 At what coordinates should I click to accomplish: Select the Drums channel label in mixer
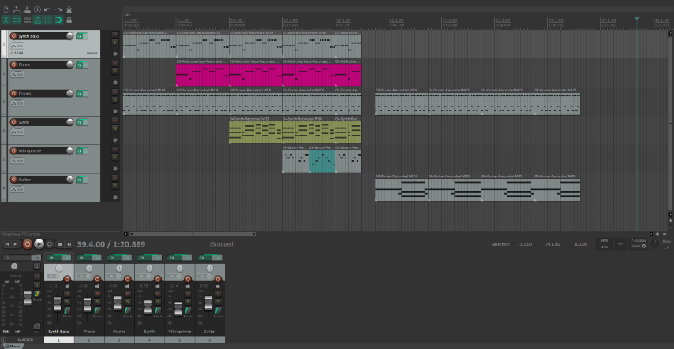(x=118, y=332)
